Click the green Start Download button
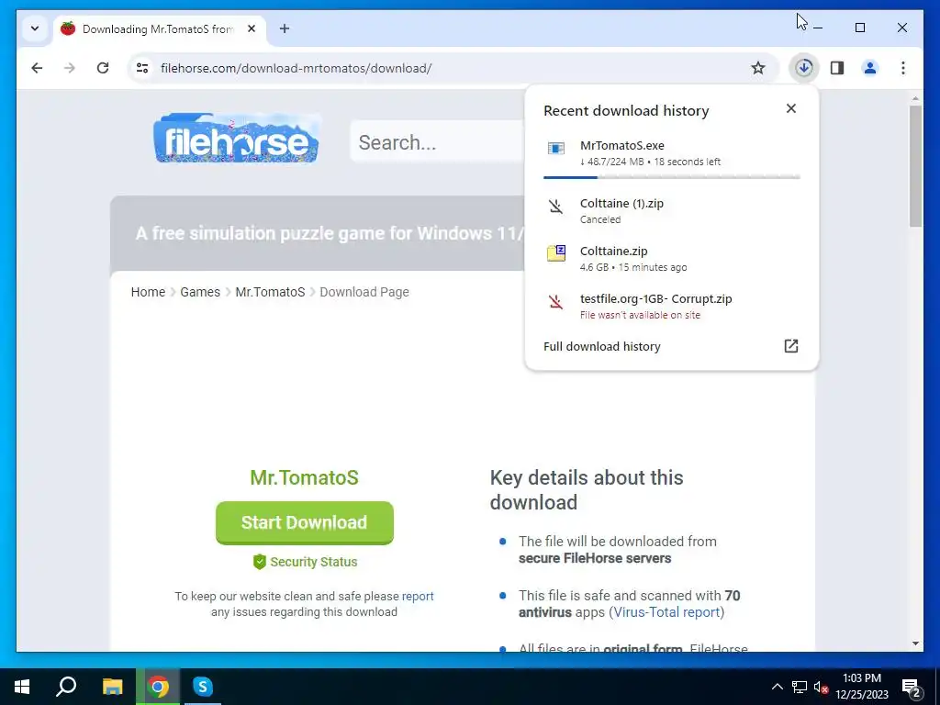940x705 pixels. [x=305, y=522]
